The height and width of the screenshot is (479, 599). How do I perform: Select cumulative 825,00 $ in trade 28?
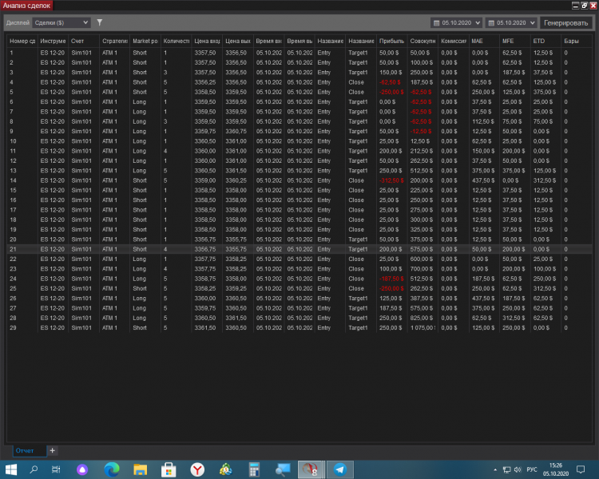tap(422, 318)
